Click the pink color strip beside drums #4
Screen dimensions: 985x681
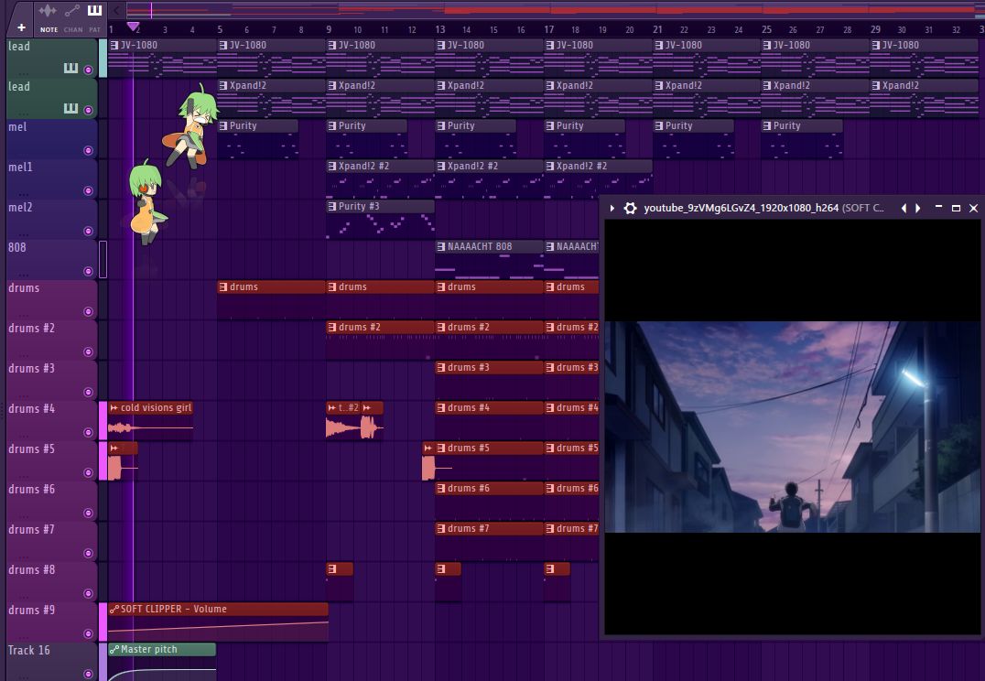[x=103, y=421]
